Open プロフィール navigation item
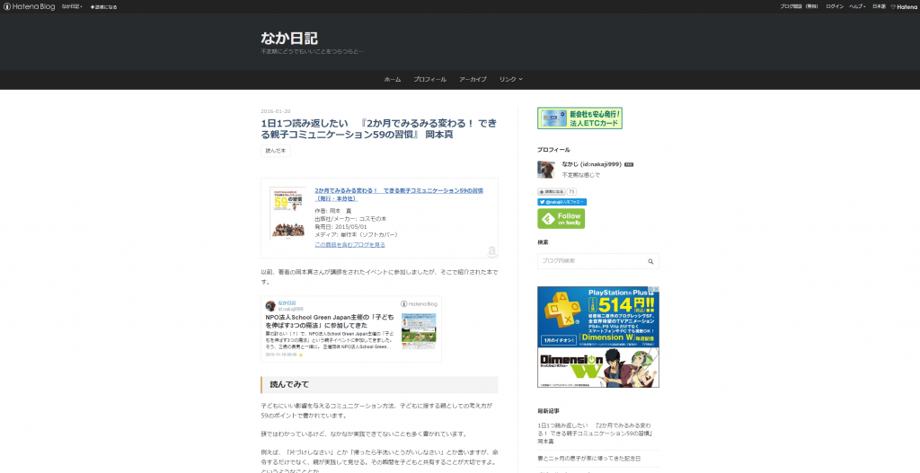Viewport: 920px width, 473px height. pyautogui.click(x=429, y=79)
